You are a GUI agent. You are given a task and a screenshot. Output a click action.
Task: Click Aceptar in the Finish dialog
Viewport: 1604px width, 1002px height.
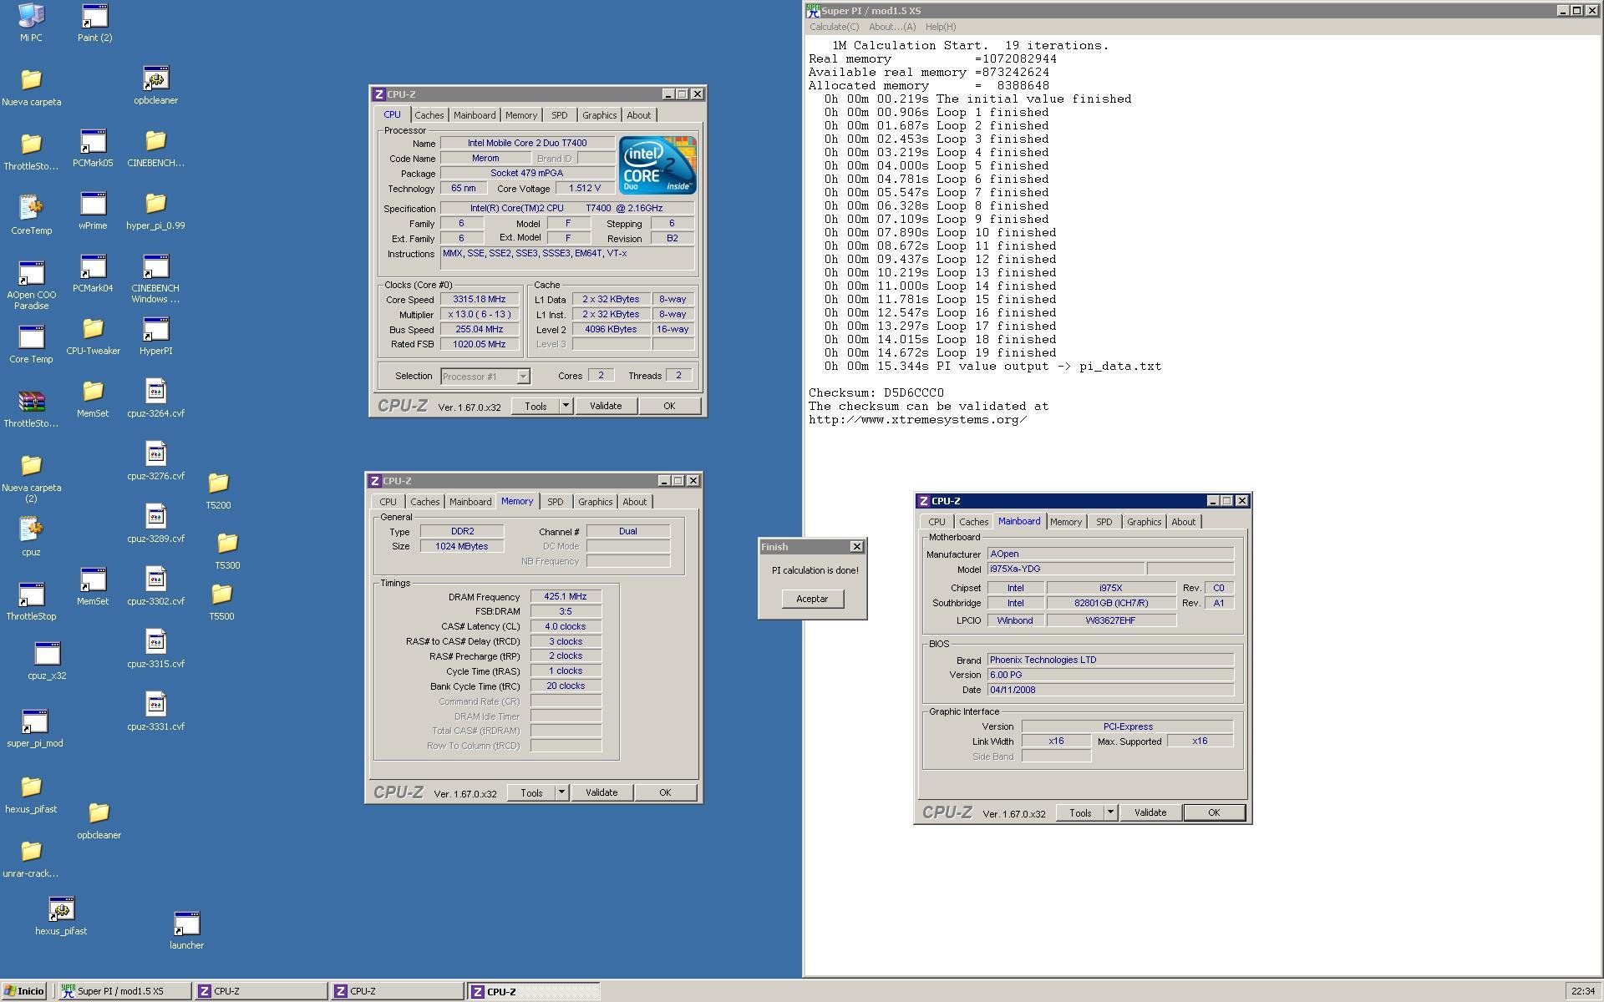pos(812,599)
